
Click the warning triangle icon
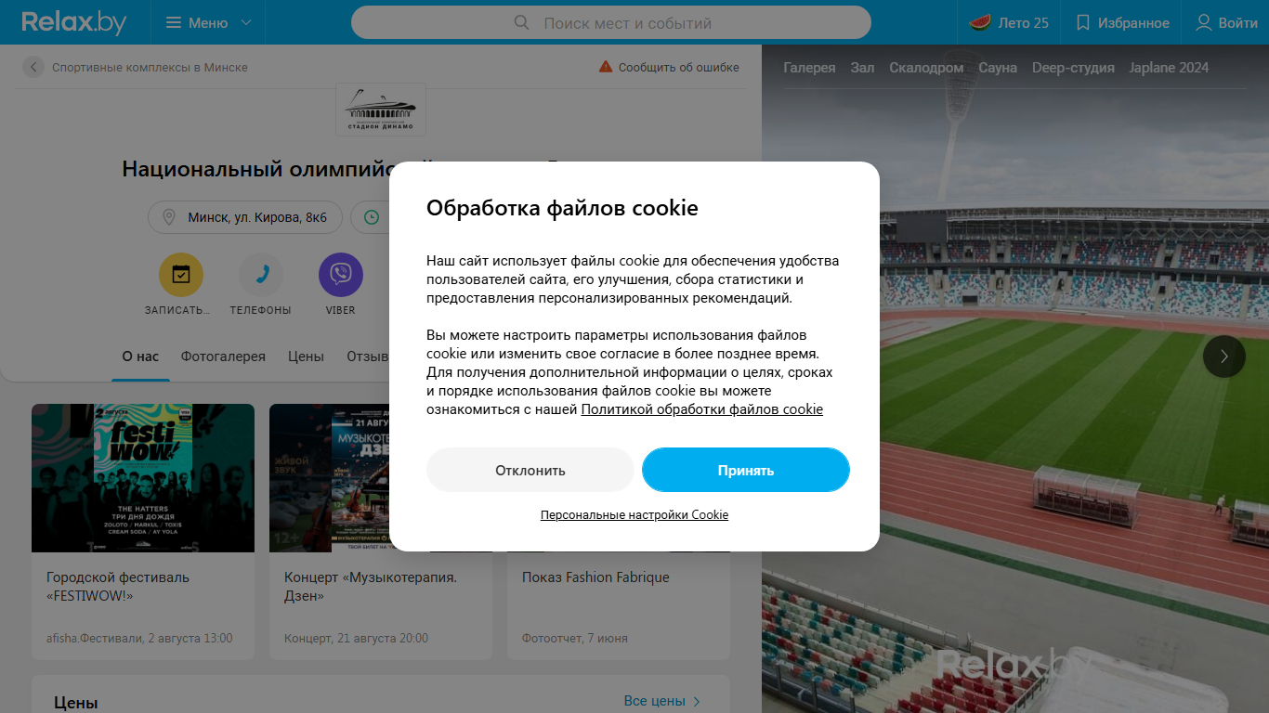pyautogui.click(x=606, y=67)
